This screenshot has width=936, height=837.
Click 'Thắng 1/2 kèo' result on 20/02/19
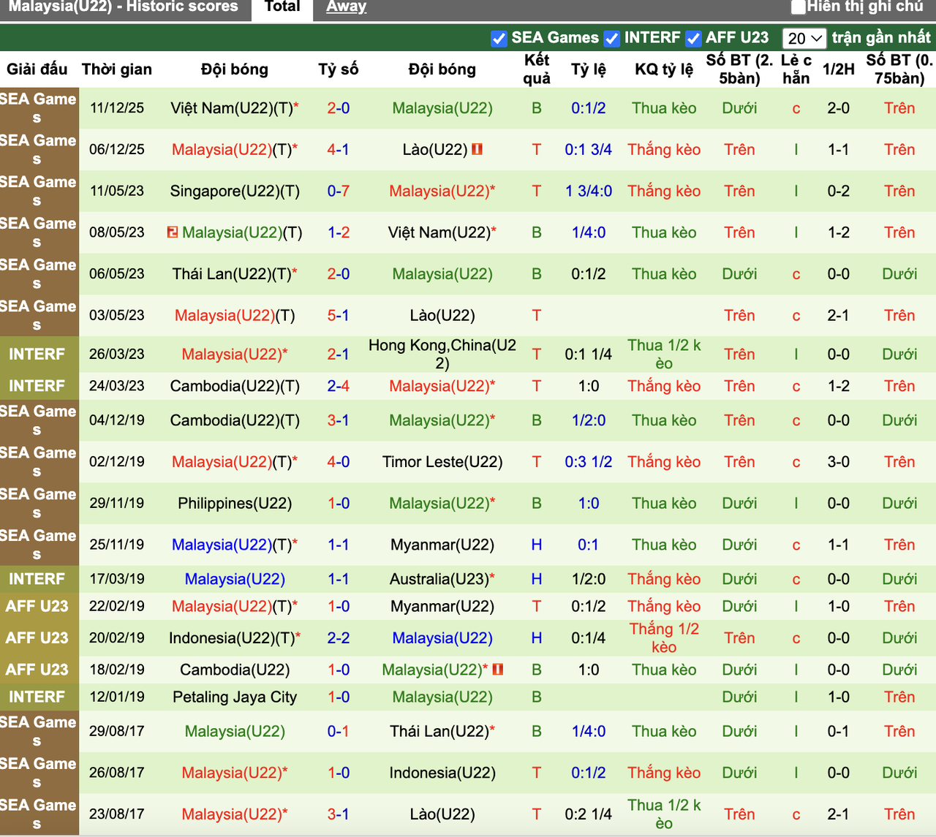pyautogui.click(x=664, y=637)
